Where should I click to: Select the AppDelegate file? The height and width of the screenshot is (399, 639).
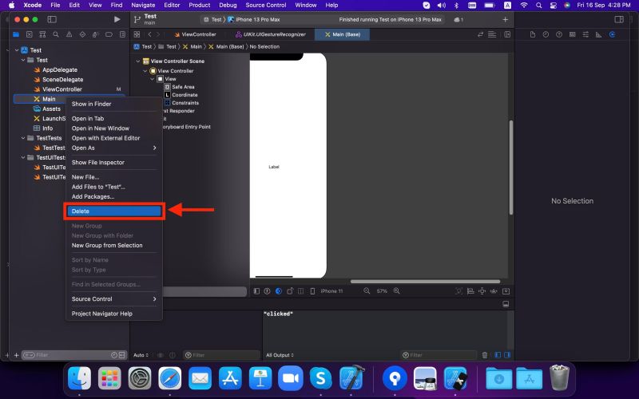[59, 69]
